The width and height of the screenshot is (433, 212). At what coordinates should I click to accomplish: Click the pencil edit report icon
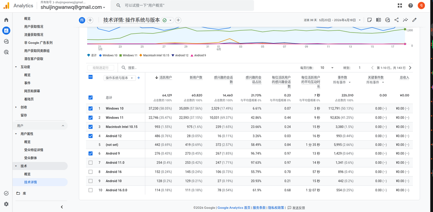[414, 20]
